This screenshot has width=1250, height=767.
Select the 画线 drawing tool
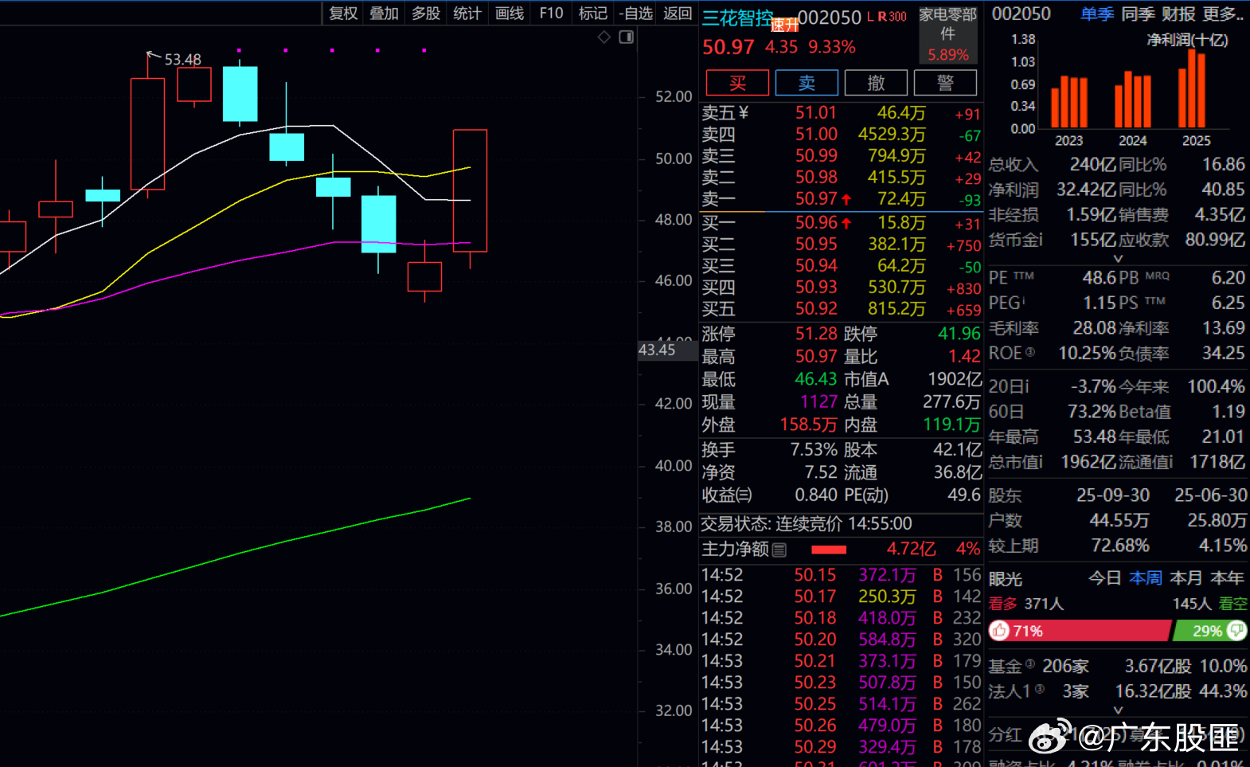pos(510,14)
